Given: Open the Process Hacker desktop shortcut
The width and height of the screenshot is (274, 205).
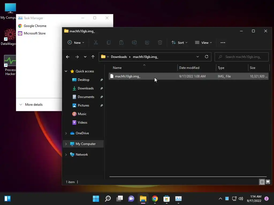Looking at the screenshot, I should [x=10, y=65].
